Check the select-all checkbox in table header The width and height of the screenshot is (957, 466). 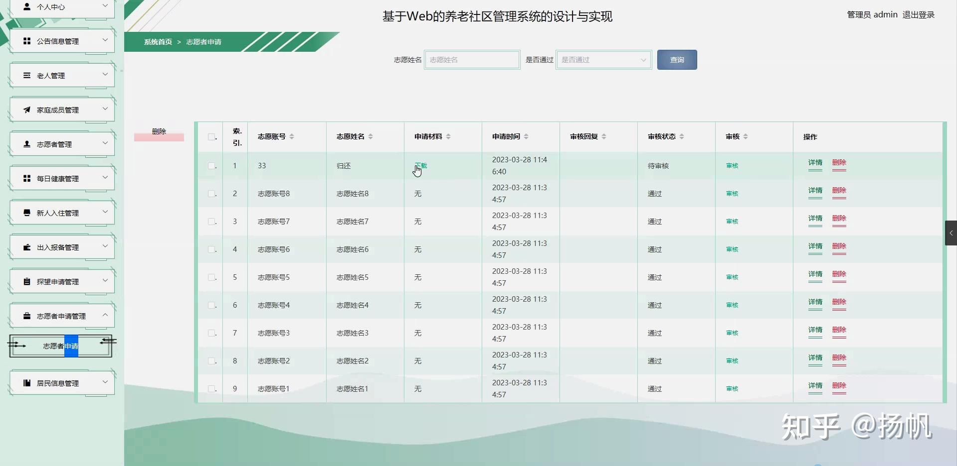pyautogui.click(x=211, y=137)
